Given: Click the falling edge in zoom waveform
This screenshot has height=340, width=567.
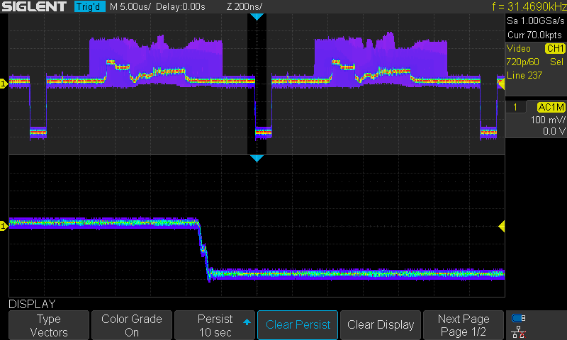Looking at the screenshot, I should 204,249.
